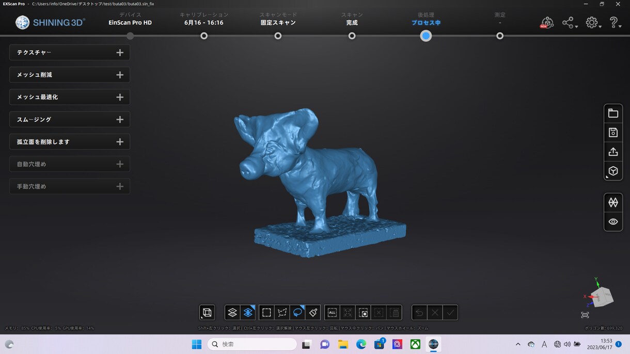Viewport: 630px width, 354px height.
Task: Click the mouse shortcut hints text
Action: 313,328
